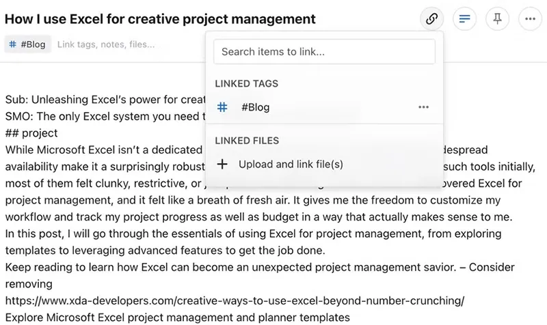Click the link items chain icon

click(x=431, y=19)
